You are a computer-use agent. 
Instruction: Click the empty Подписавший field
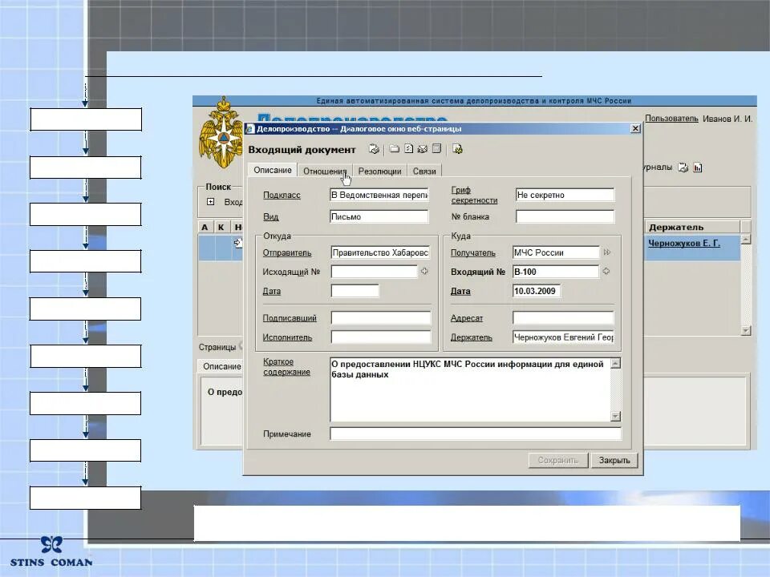point(381,318)
